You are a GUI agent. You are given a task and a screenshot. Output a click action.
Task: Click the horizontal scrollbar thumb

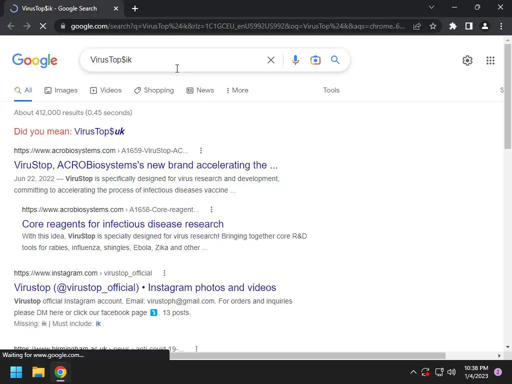(307, 355)
